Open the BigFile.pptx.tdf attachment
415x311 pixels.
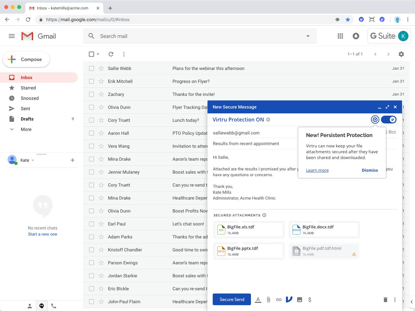point(249,251)
